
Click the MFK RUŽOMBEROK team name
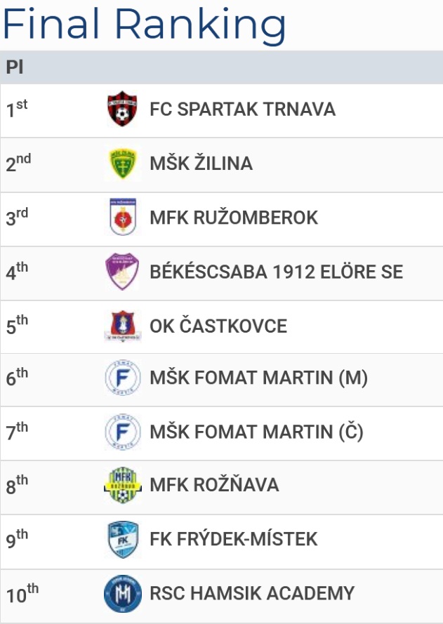[x=234, y=218]
